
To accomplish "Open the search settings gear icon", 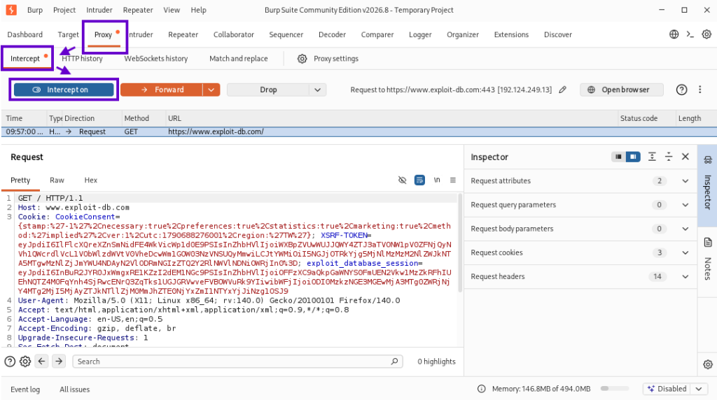I will click(x=25, y=362).
